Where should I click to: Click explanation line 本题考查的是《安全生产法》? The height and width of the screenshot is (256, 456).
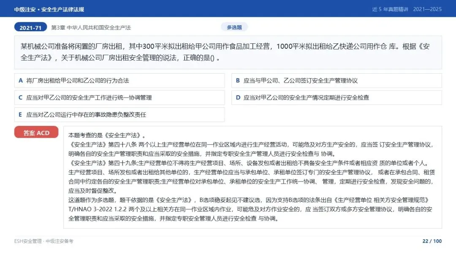click(107, 135)
